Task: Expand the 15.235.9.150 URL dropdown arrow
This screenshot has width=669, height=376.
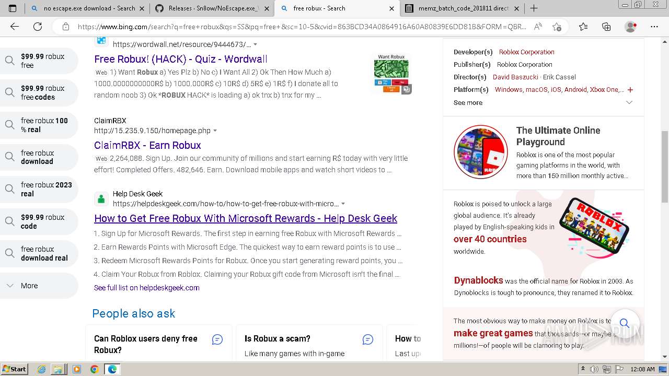Action: pos(215,131)
